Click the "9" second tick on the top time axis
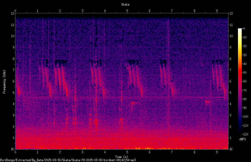 217,11
